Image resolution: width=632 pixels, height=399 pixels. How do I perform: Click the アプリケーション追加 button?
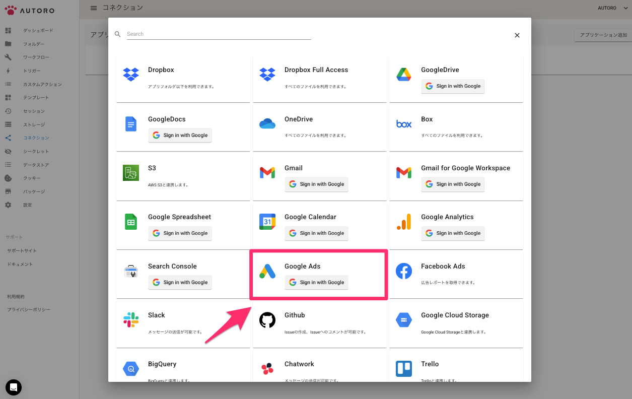(603, 35)
